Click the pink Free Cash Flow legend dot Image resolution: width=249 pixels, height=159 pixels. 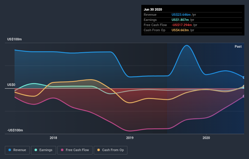(62, 150)
